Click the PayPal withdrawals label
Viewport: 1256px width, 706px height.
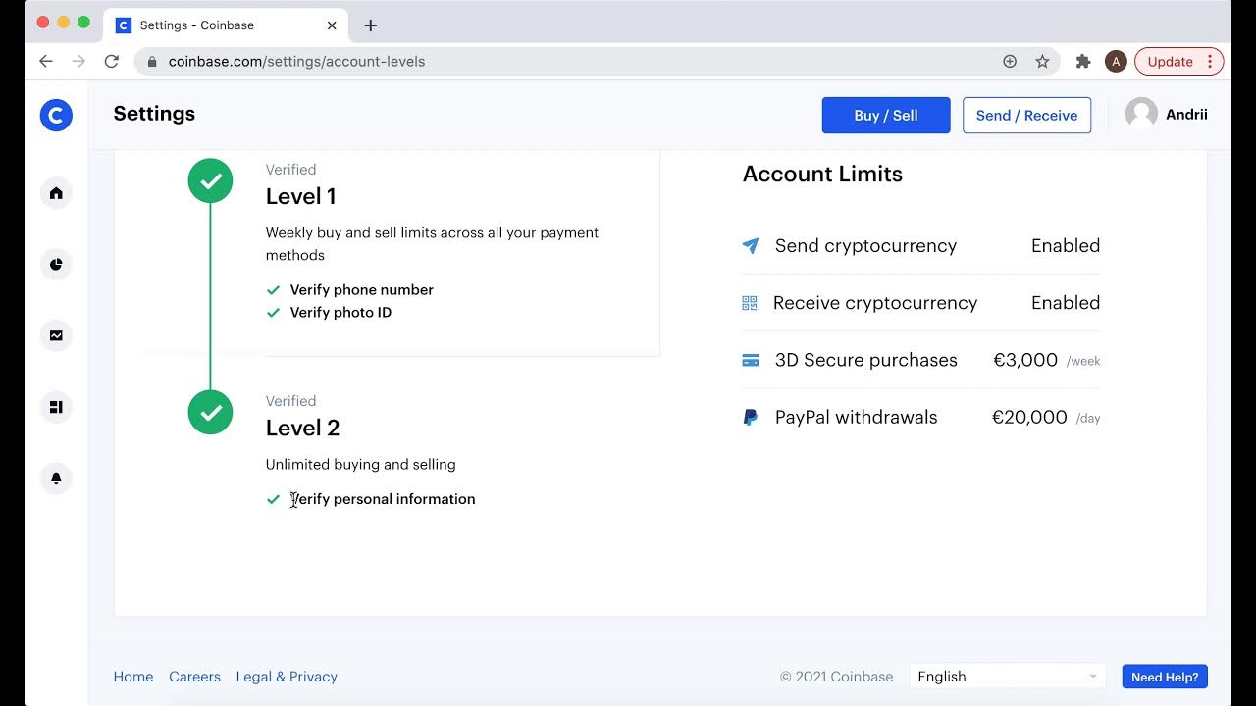(x=857, y=417)
